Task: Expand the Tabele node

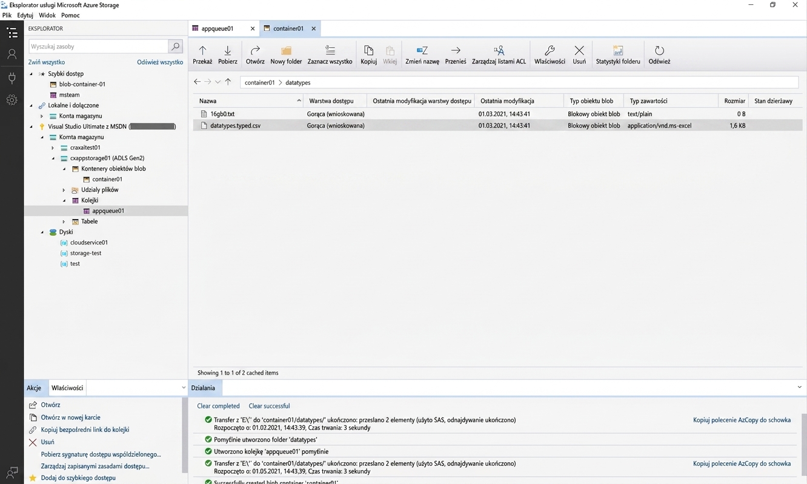Action: pyautogui.click(x=64, y=221)
